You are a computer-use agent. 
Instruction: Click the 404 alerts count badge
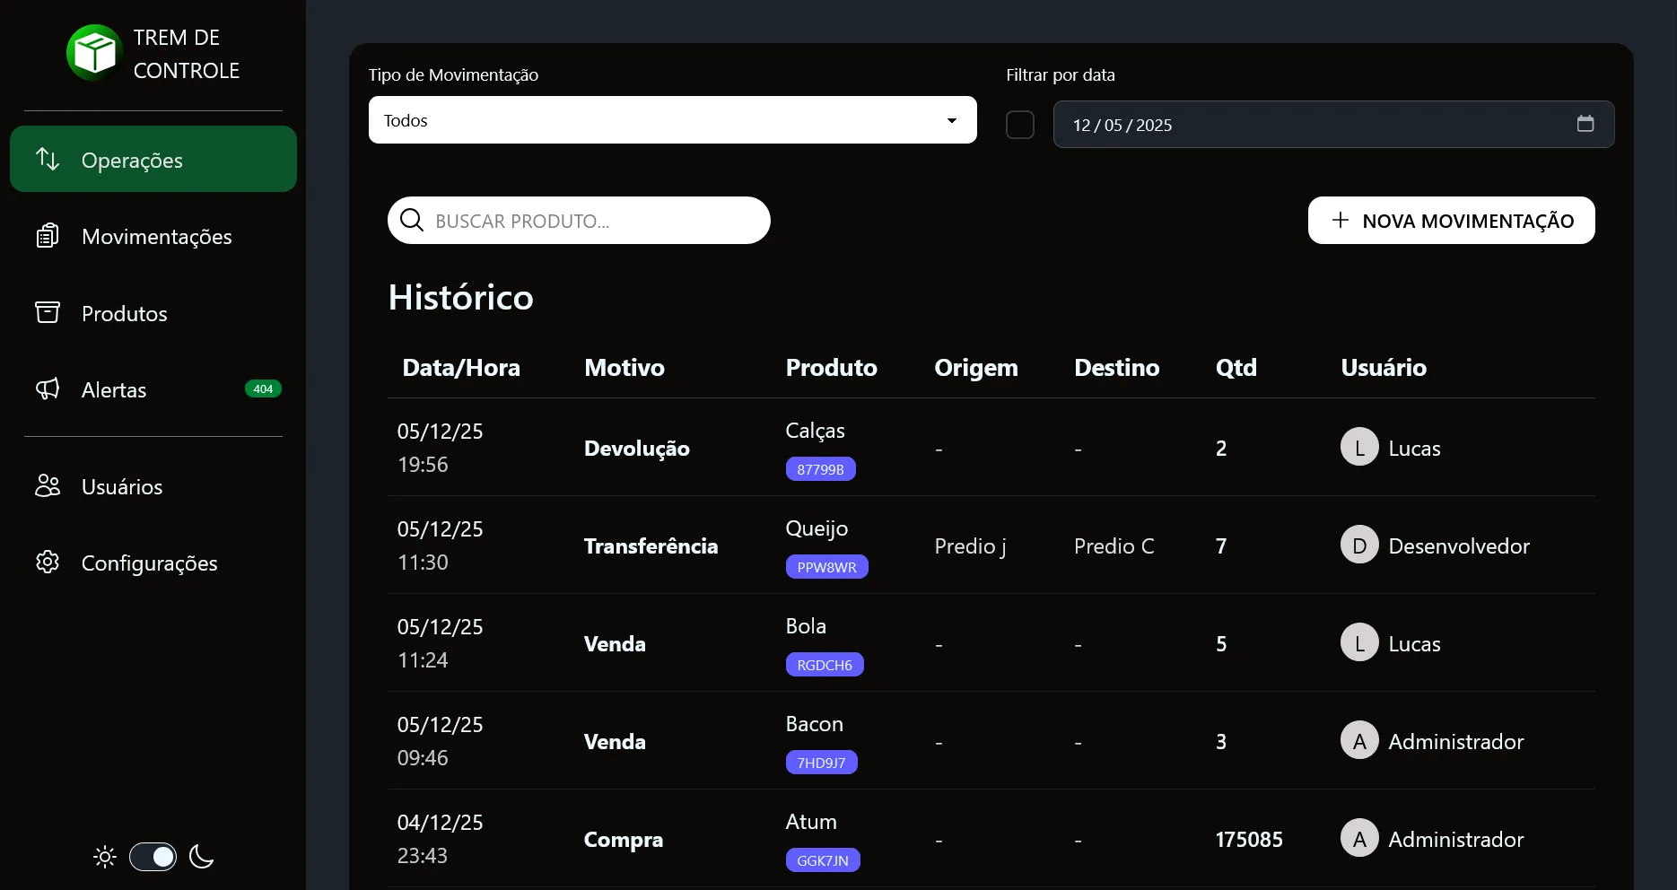263,388
